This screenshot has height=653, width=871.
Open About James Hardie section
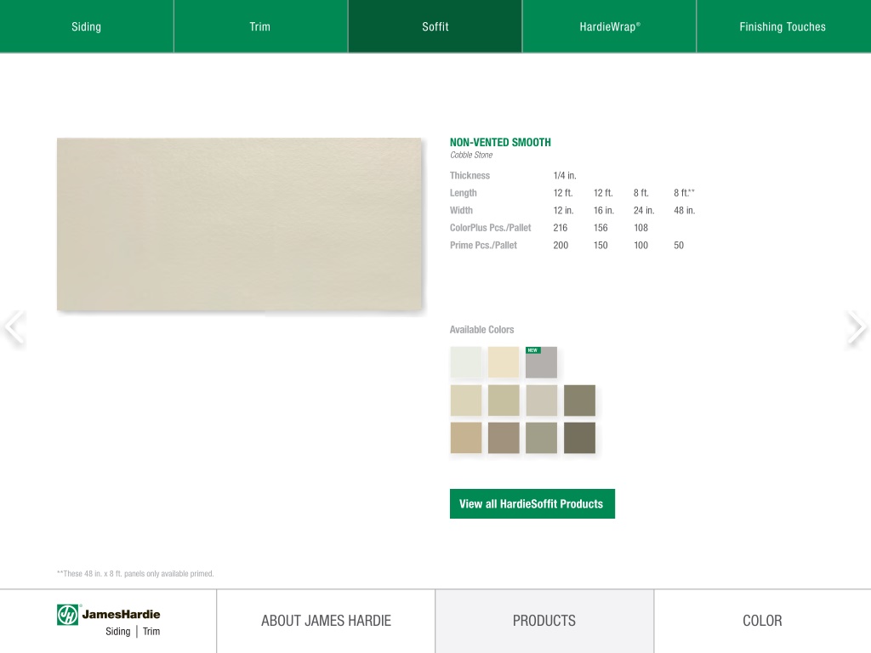tap(326, 621)
